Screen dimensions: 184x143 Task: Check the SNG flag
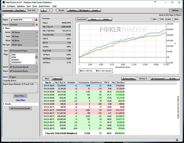(10, 55)
